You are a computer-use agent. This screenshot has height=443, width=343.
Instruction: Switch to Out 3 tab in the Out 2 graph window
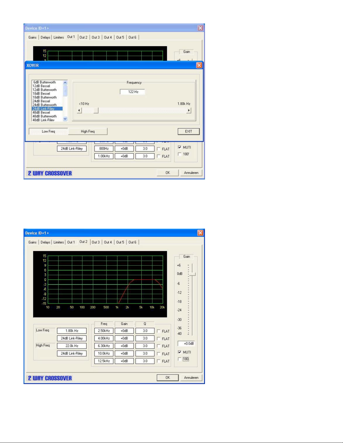point(96,242)
